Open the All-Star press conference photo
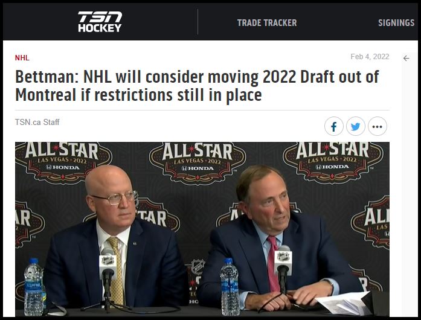This screenshot has height=320, width=421. click(x=202, y=229)
